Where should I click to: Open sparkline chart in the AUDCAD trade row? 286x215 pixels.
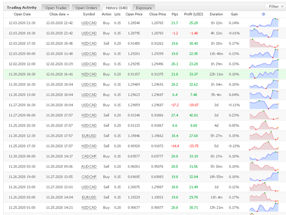coord(264,166)
